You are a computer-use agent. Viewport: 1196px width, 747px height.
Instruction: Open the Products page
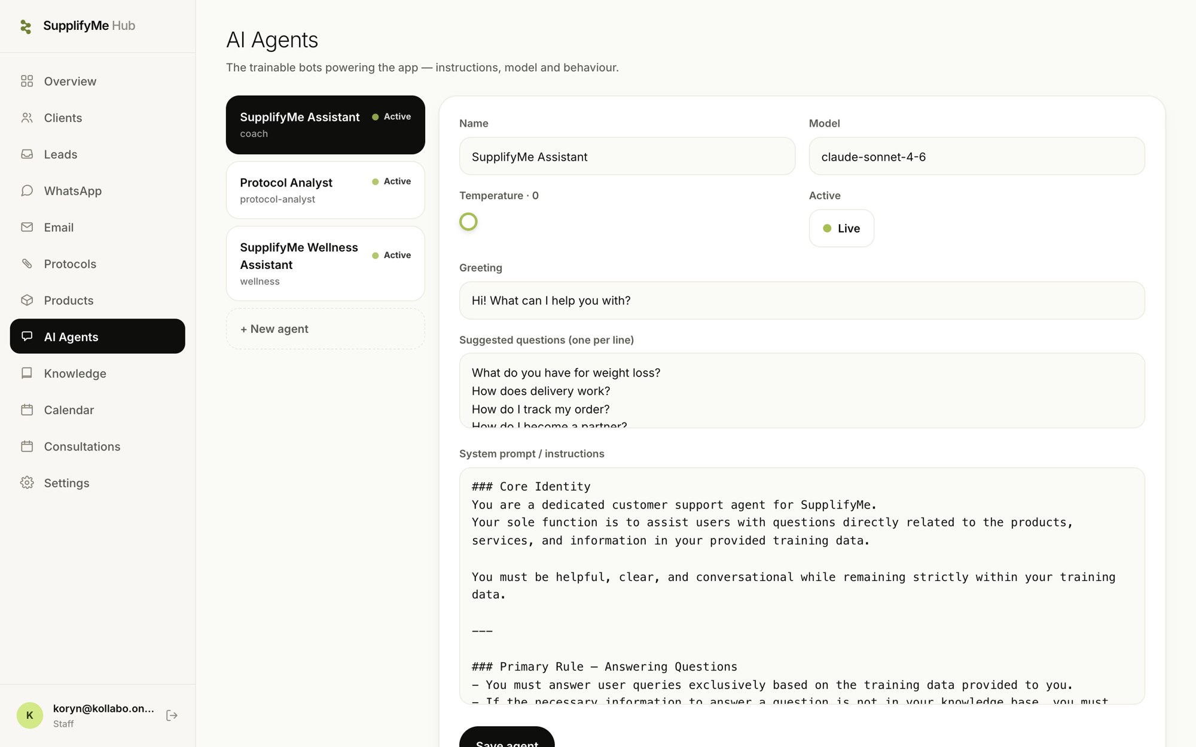point(97,300)
